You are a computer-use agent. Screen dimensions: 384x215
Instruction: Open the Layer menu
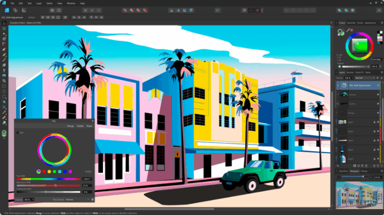[38, 3]
